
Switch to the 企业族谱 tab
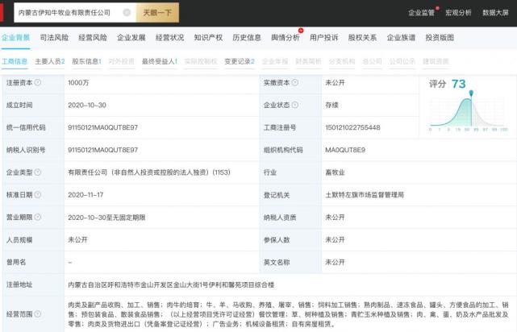[402, 38]
